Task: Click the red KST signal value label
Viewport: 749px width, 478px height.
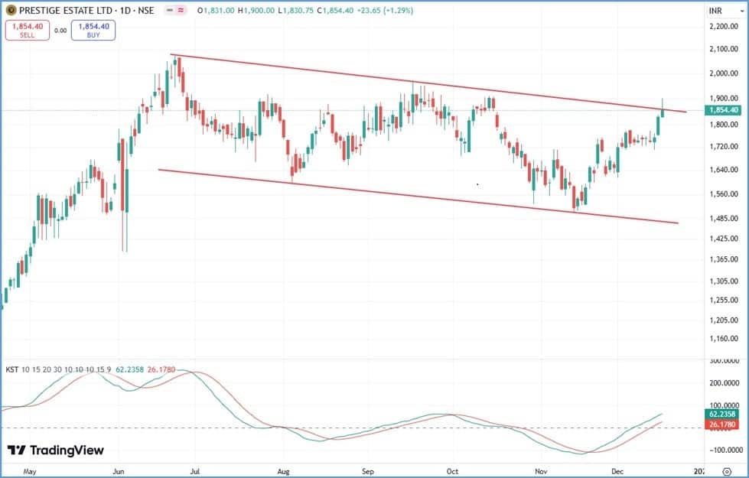Action: tap(721, 424)
